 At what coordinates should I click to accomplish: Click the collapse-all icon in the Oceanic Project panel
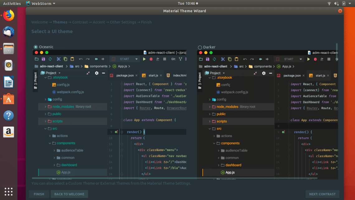pyautogui.click(x=88, y=73)
